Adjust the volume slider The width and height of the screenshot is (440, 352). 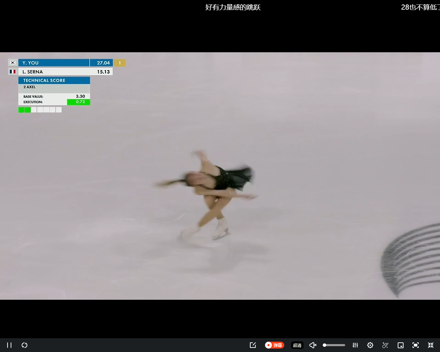(x=334, y=345)
